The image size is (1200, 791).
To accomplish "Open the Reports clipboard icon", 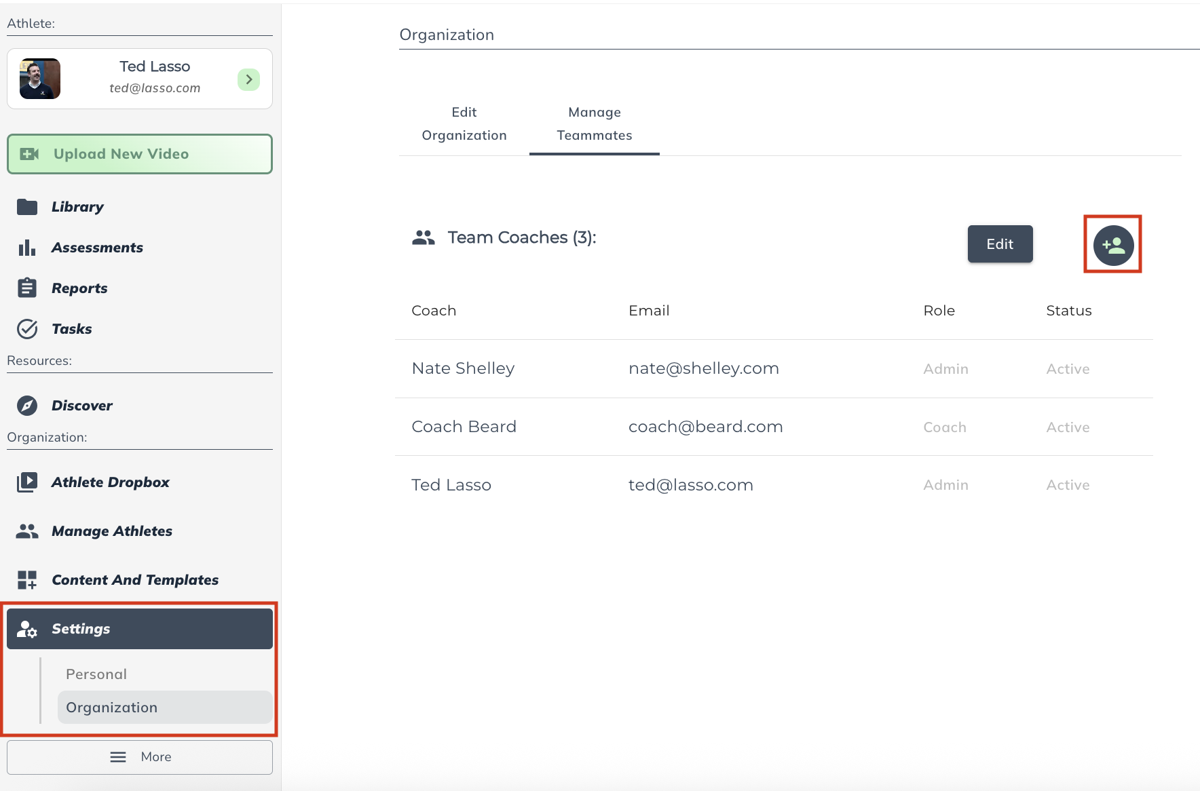I will point(27,288).
